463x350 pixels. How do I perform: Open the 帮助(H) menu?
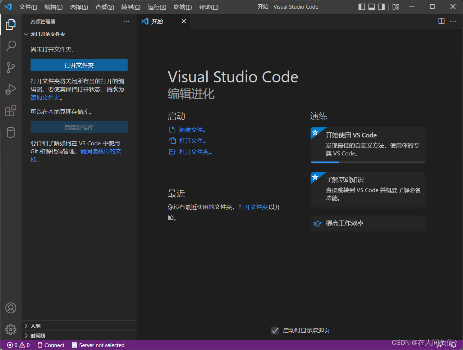pyautogui.click(x=208, y=7)
